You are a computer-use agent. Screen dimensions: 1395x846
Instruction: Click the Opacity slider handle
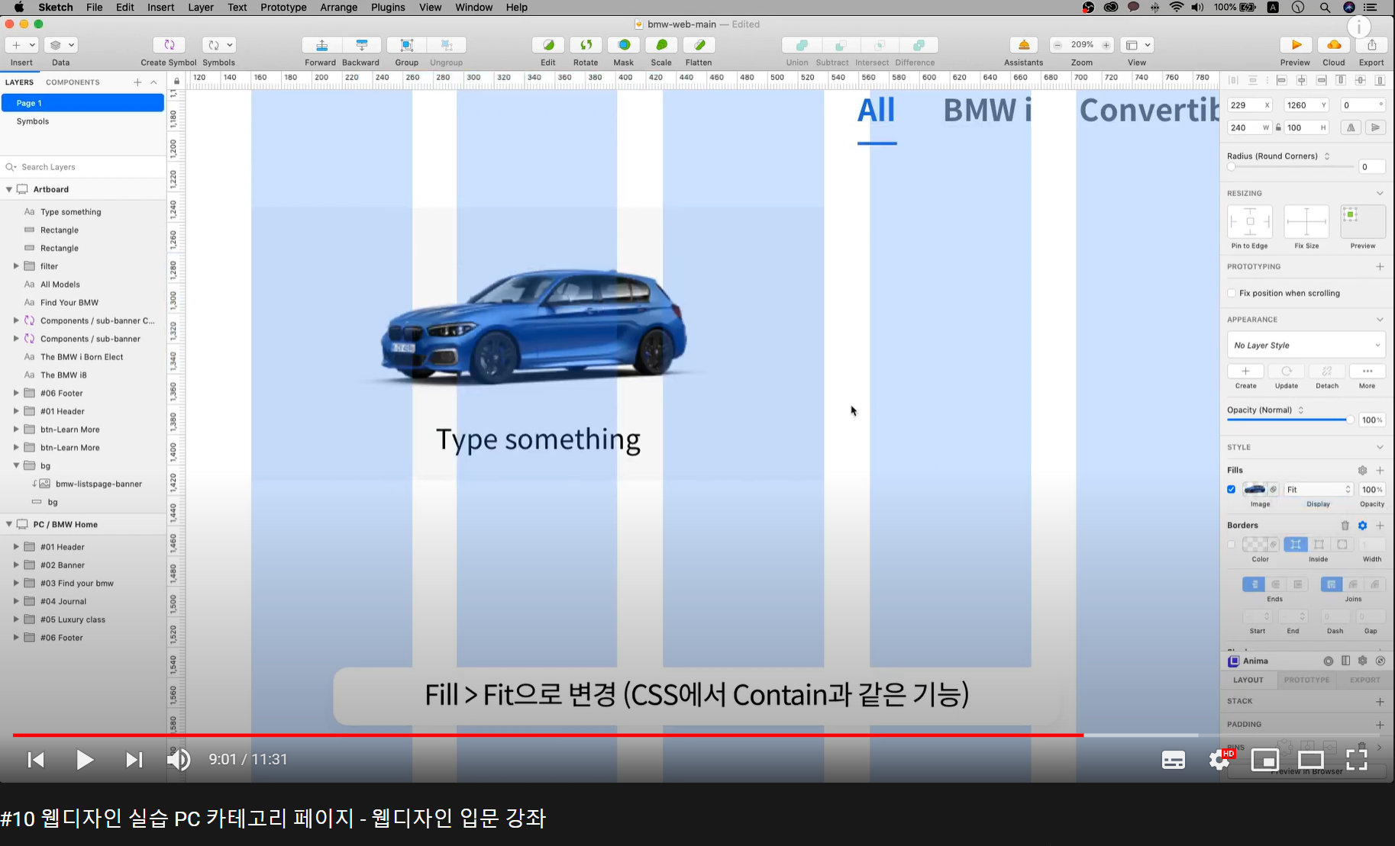click(x=1350, y=420)
